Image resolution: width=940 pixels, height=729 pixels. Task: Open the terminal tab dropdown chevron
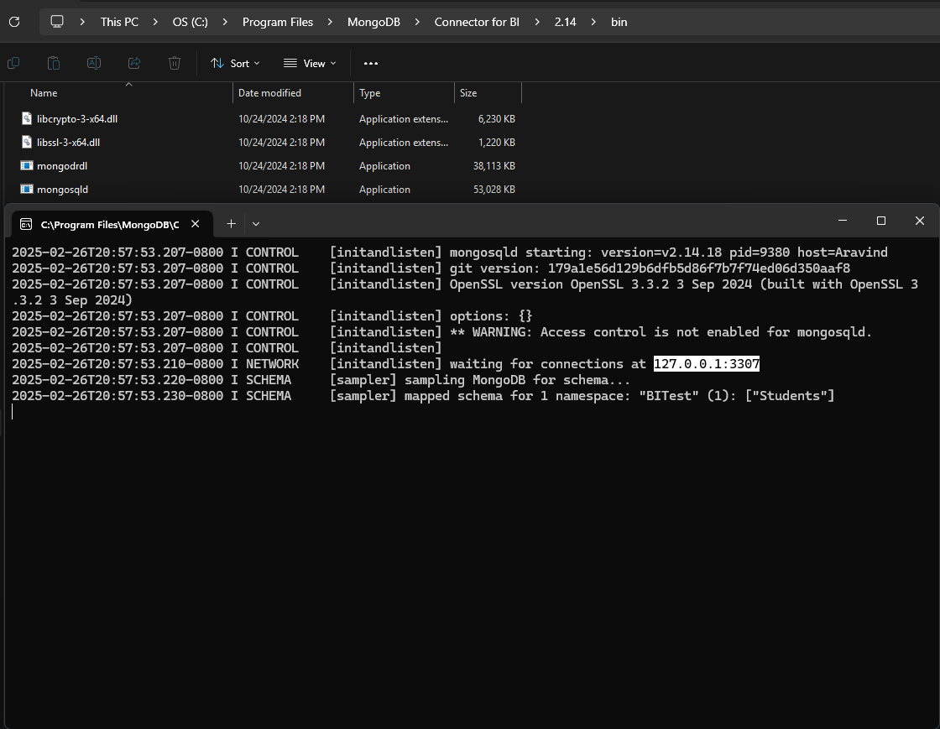coord(256,224)
